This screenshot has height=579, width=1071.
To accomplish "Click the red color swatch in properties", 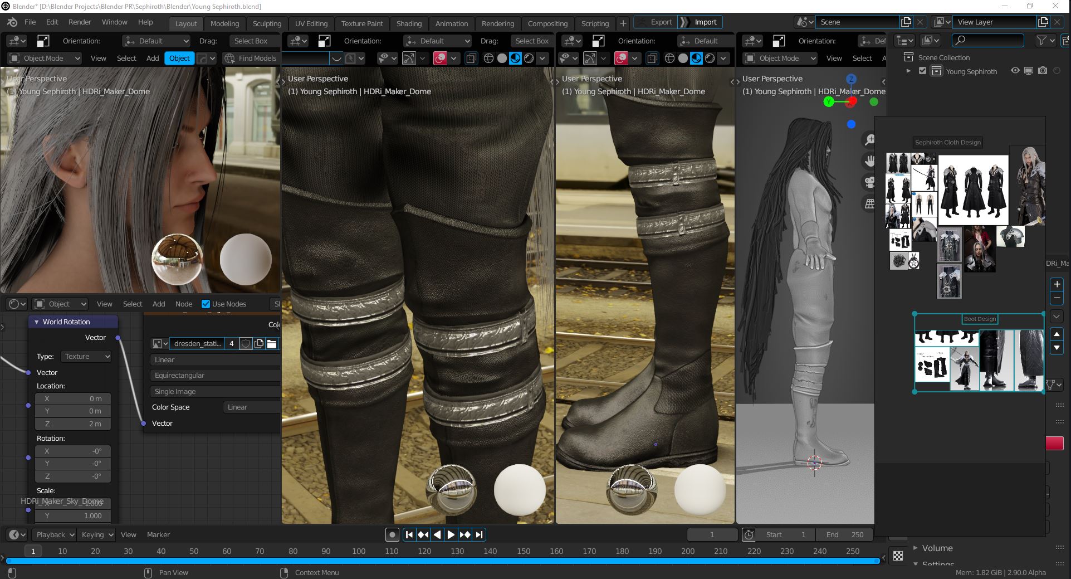I will [x=1055, y=444].
